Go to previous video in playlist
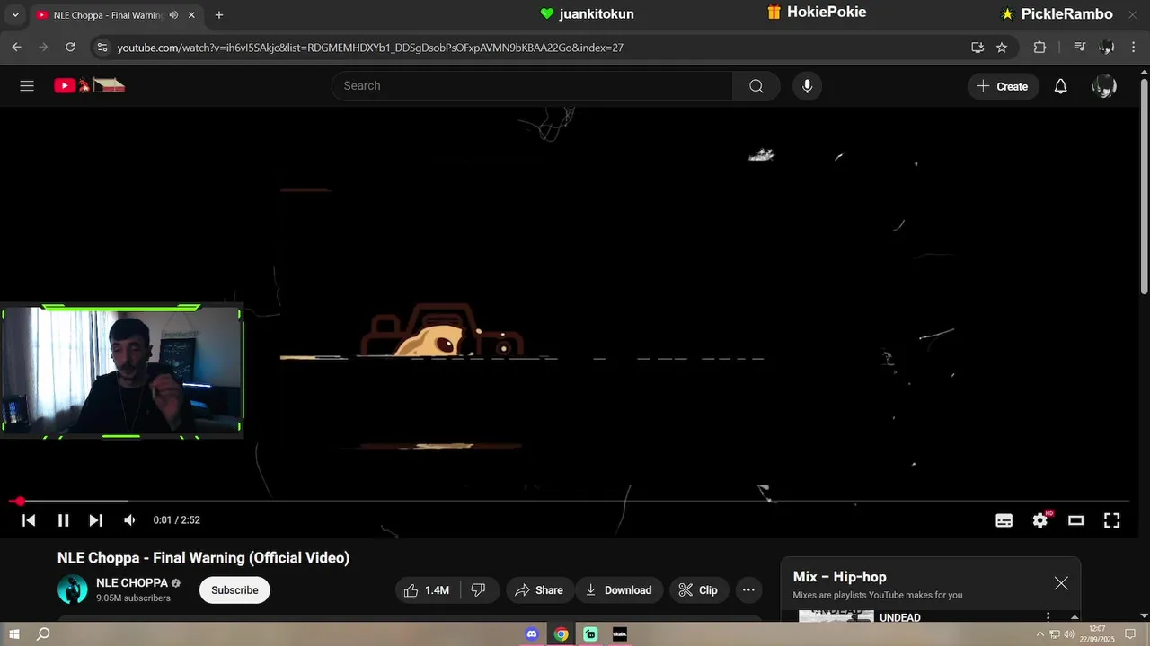This screenshot has width=1150, height=646. [x=29, y=520]
